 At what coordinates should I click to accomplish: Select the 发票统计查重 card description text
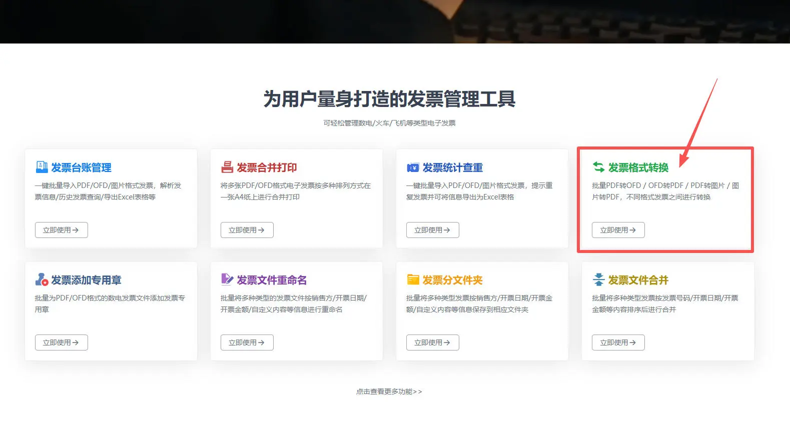479,191
